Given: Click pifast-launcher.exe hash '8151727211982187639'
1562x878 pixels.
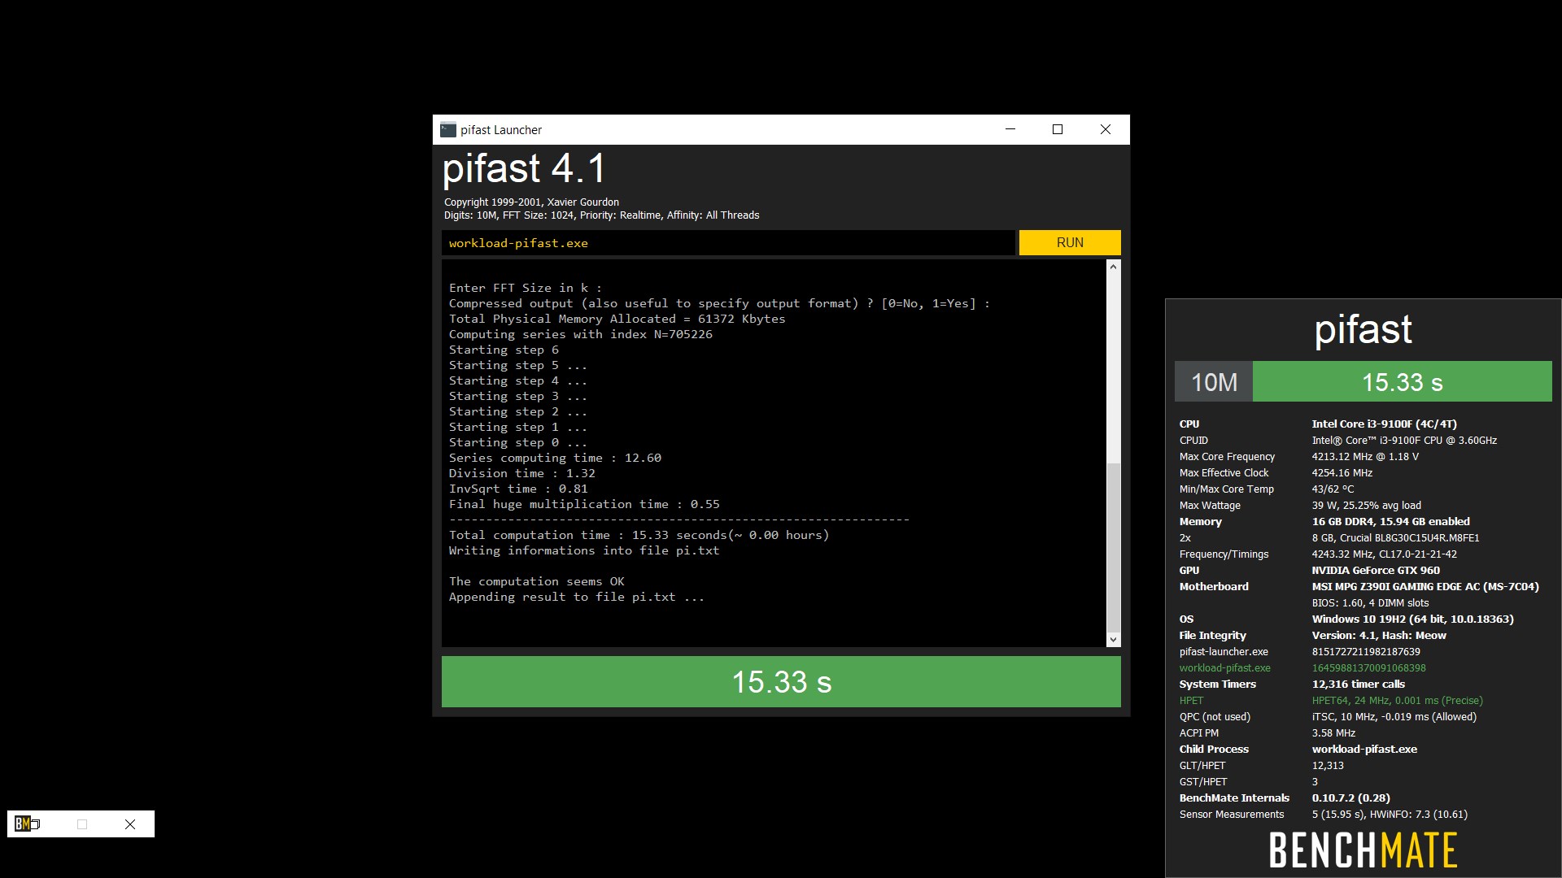Looking at the screenshot, I should click(1366, 652).
